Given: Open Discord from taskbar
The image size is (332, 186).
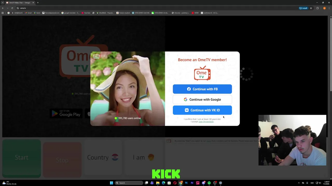Looking at the screenshot, I should (x=203, y=183).
